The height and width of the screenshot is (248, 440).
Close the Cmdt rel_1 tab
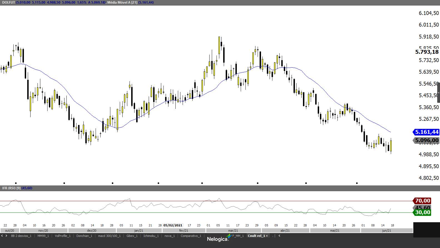point(267,236)
